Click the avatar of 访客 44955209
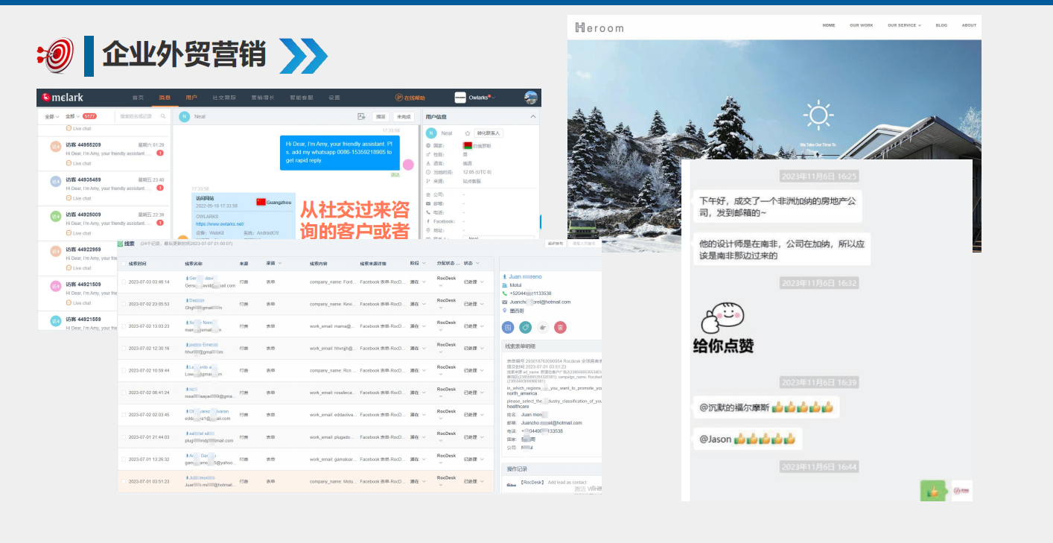 [56, 147]
